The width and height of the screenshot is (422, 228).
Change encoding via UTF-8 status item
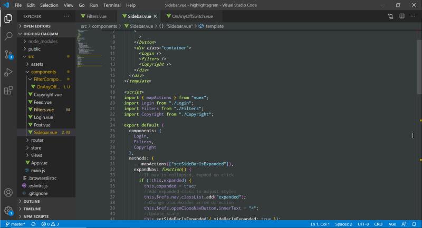coord(363,224)
